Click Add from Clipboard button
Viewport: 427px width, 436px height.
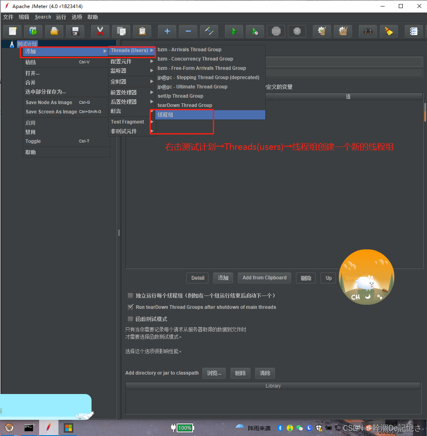265,278
